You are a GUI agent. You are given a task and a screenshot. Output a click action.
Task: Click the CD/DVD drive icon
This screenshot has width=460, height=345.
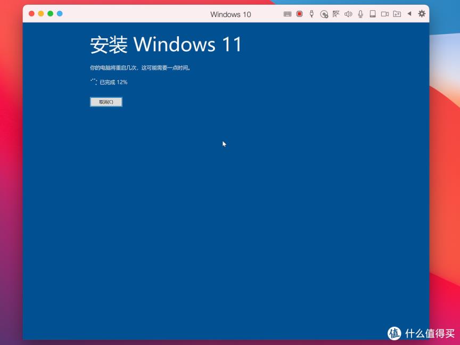[x=324, y=14]
